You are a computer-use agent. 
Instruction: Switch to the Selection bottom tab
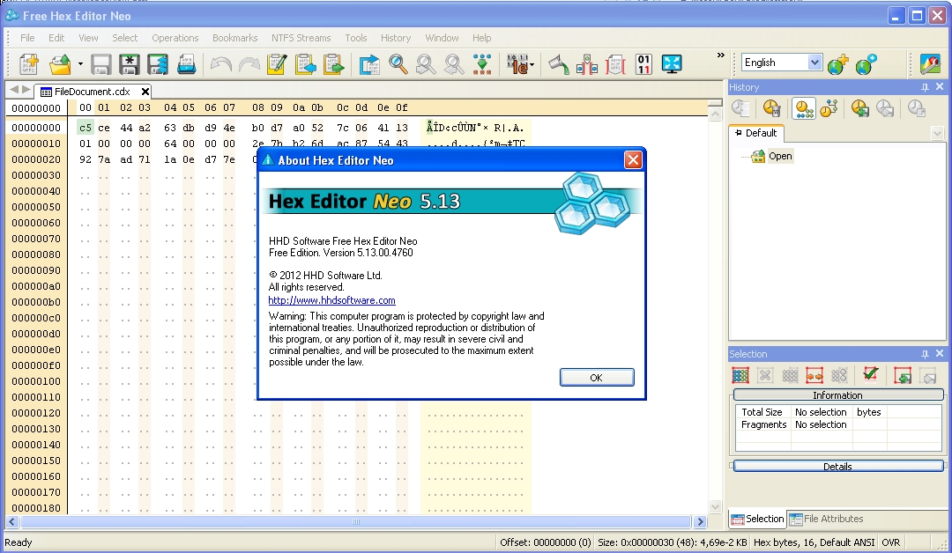point(757,519)
